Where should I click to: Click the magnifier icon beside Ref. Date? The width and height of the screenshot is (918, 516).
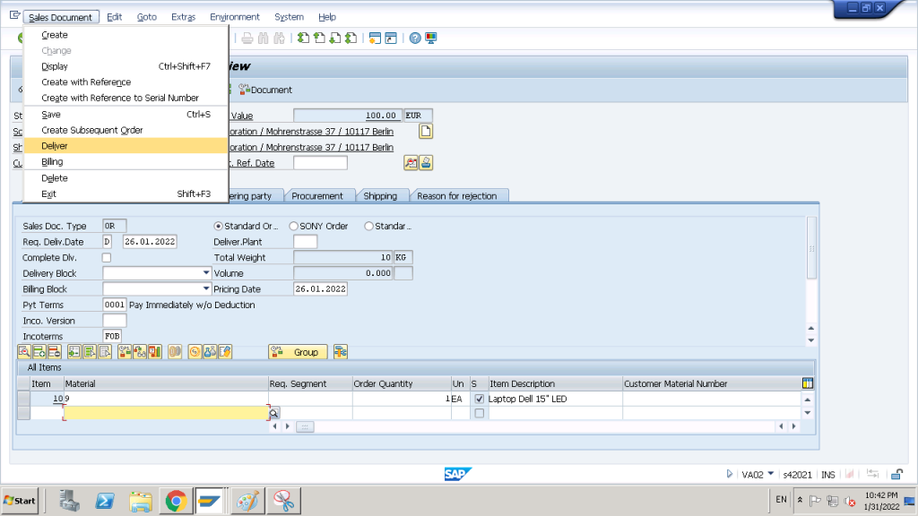tap(411, 163)
